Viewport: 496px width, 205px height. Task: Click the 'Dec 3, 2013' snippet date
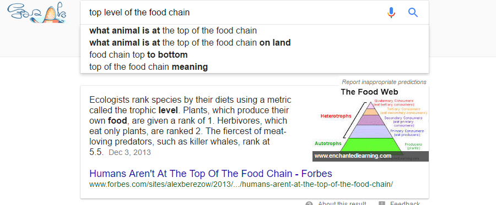(x=130, y=153)
